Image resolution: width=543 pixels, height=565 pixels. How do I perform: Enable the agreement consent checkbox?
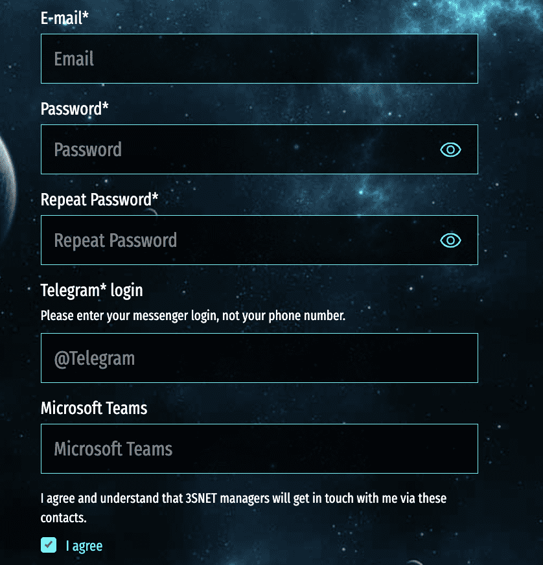pyautogui.click(x=49, y=545)
